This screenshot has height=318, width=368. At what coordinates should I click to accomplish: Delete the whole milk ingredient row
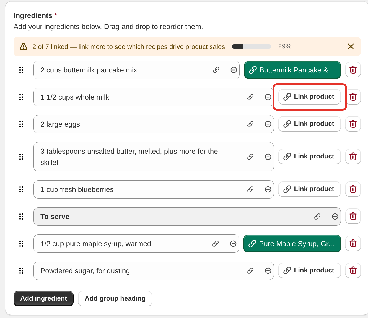pos(353,97)
